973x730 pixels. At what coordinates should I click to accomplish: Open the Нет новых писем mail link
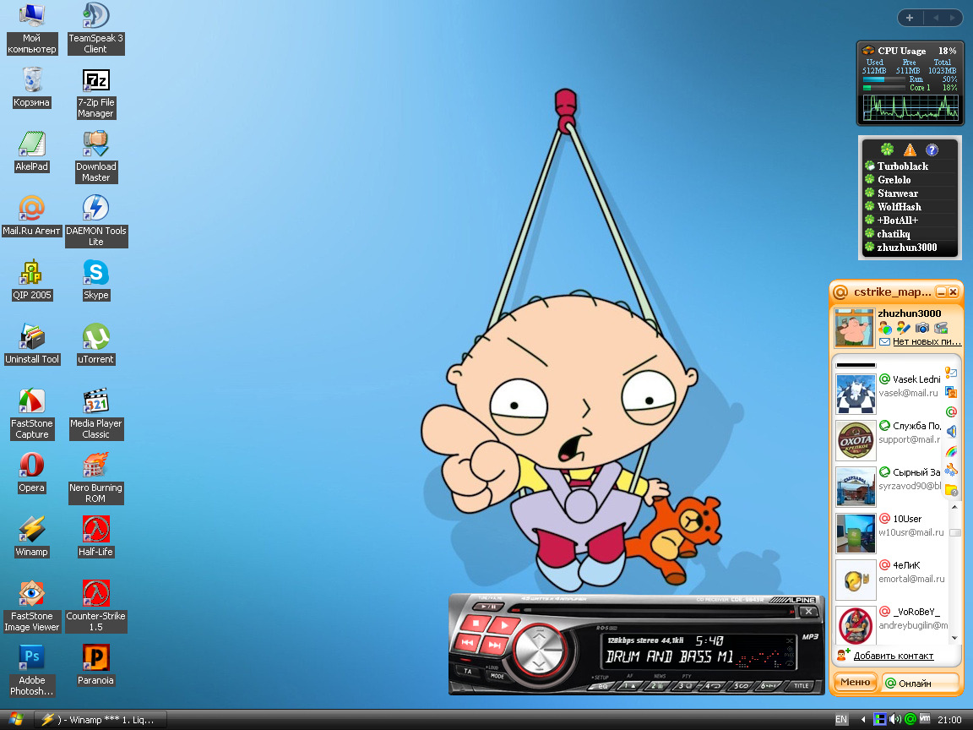coord(927,341)
